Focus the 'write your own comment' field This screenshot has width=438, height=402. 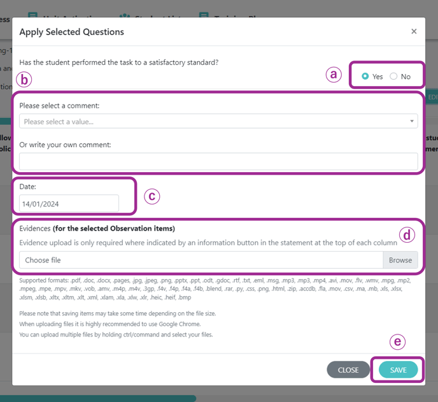pos(218,161)
